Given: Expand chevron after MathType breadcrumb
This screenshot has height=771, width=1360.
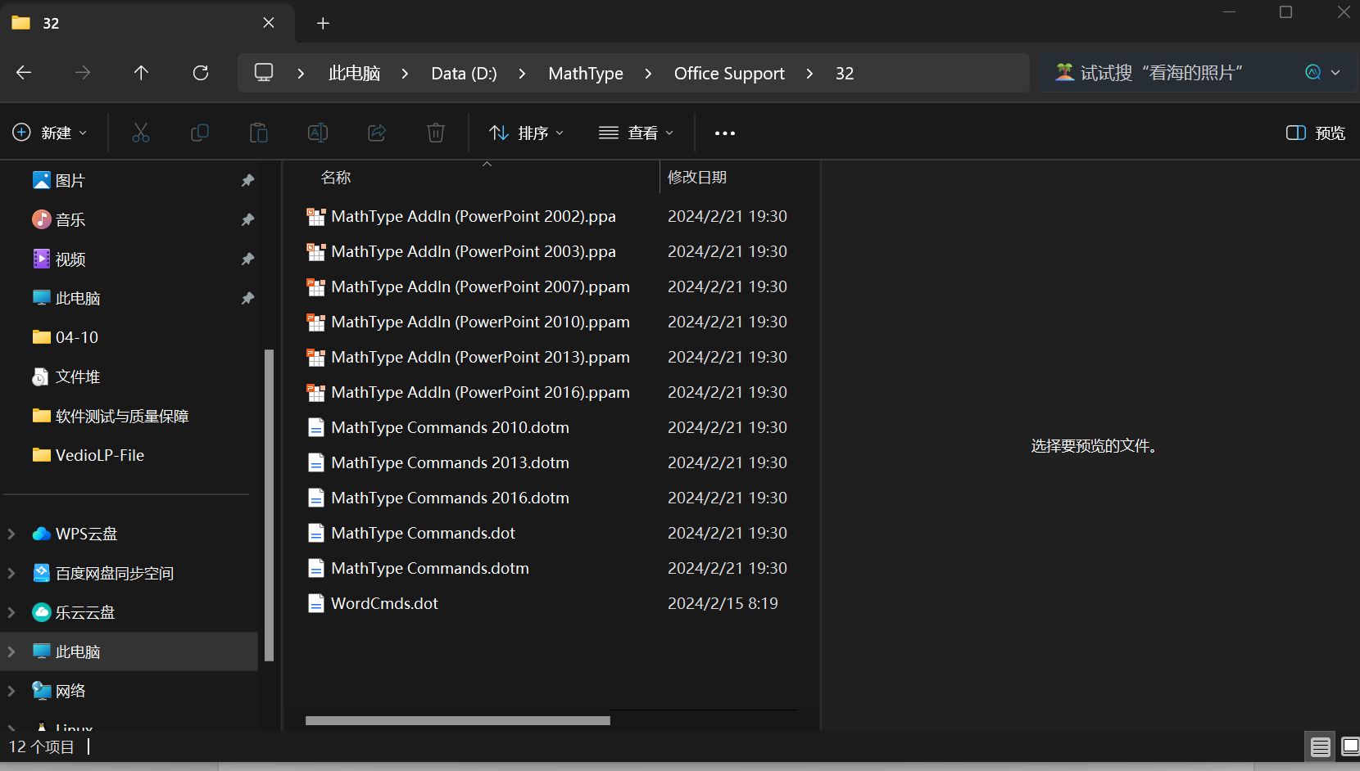Looking at the screenshot, I should (648, 74).
